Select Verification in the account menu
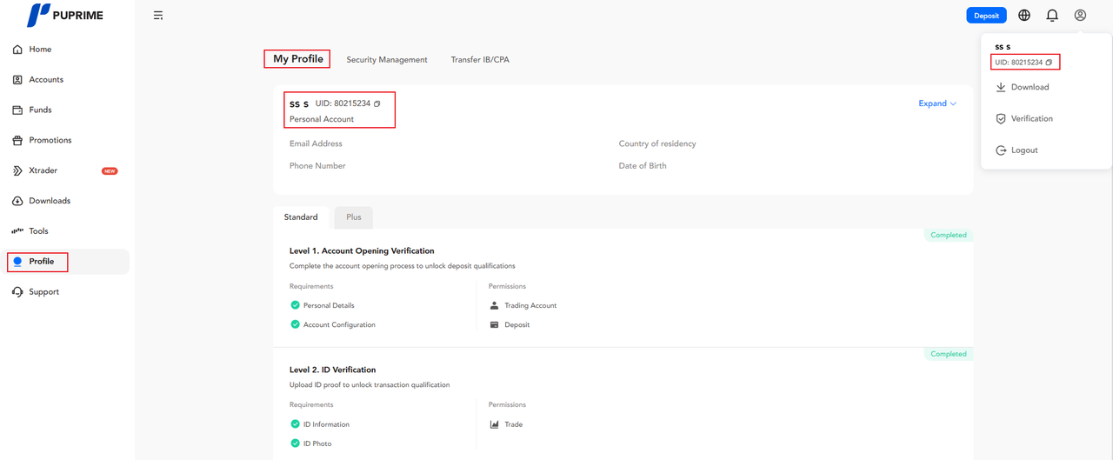Image resolution: width=1113 pixels, height=460 pixels. 1030,118
